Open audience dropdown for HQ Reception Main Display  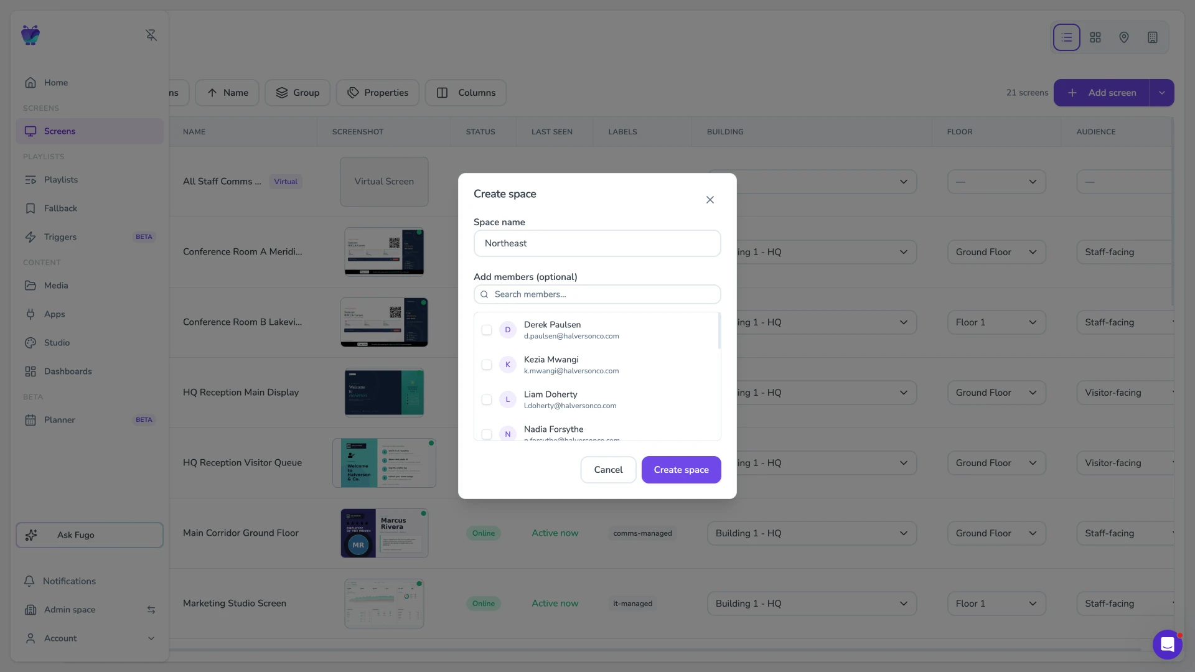pos(1125,393)
